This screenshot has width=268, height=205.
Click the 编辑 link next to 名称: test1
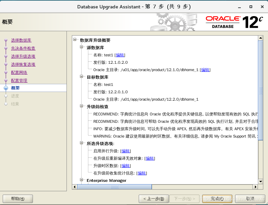coord(120,55)
